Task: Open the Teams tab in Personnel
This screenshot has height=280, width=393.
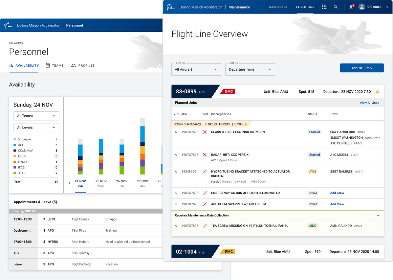Action: [x=54, y=66]
